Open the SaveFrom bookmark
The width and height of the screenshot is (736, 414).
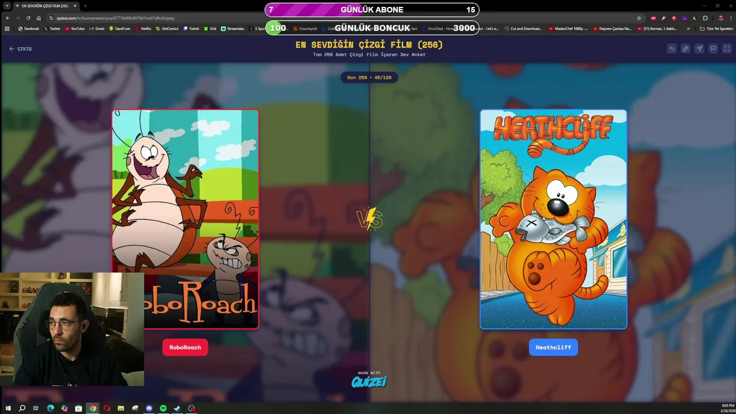pos(120,28)
